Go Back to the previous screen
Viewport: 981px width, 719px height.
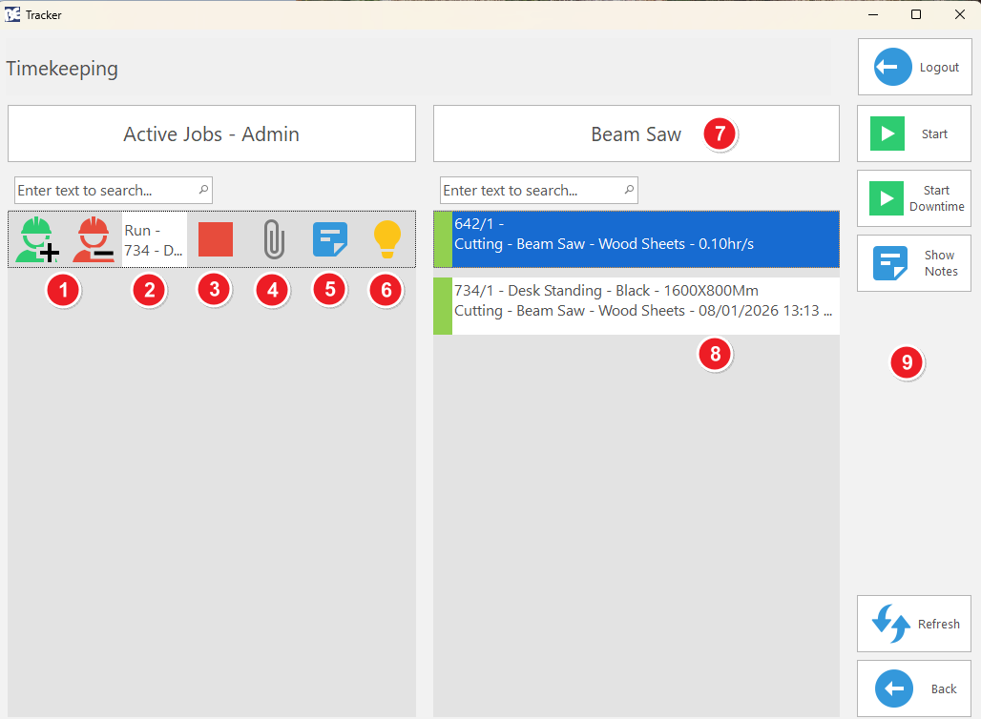(x=914, y=688)
